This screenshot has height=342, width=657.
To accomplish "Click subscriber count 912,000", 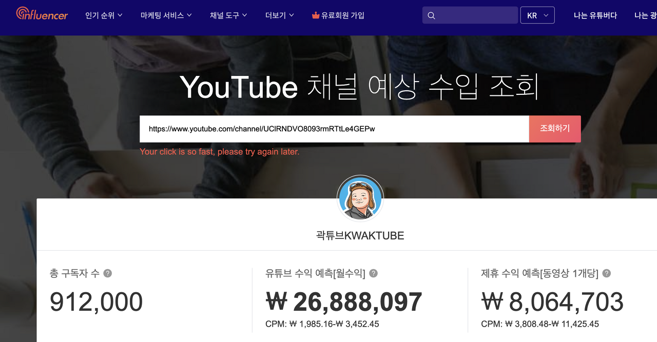I will (x=96, y=301).
